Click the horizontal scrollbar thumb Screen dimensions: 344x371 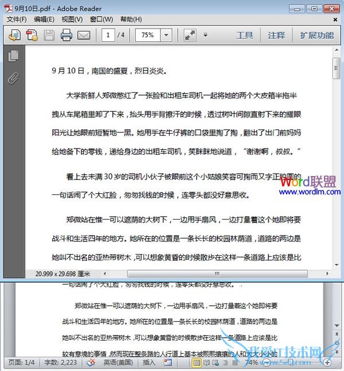[x=217, y=274]
